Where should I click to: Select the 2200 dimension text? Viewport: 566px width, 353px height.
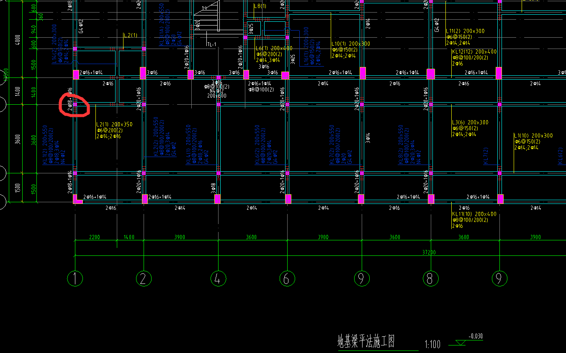(x=94, y=237)
